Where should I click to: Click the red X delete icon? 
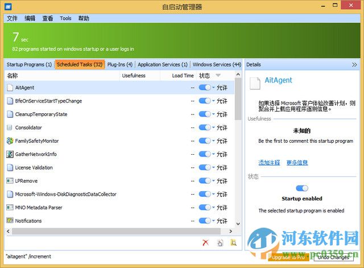coord(205,243)
